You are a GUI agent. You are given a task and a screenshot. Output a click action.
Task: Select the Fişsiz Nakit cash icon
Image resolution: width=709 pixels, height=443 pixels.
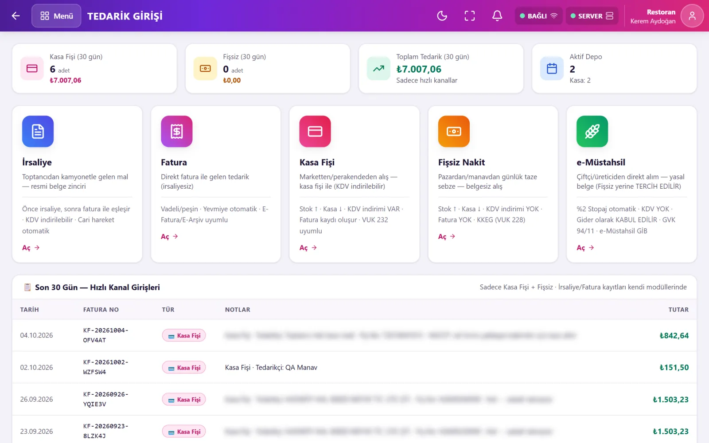coord(454,131)
